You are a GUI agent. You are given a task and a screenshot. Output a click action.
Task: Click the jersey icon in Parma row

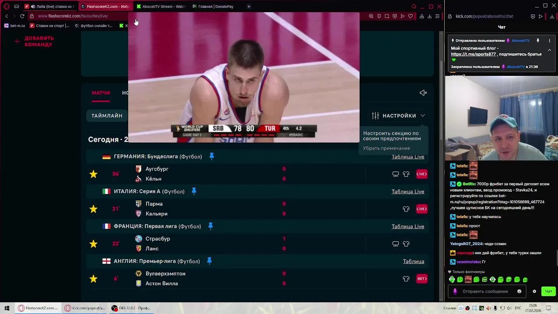[x=406, y=209]
